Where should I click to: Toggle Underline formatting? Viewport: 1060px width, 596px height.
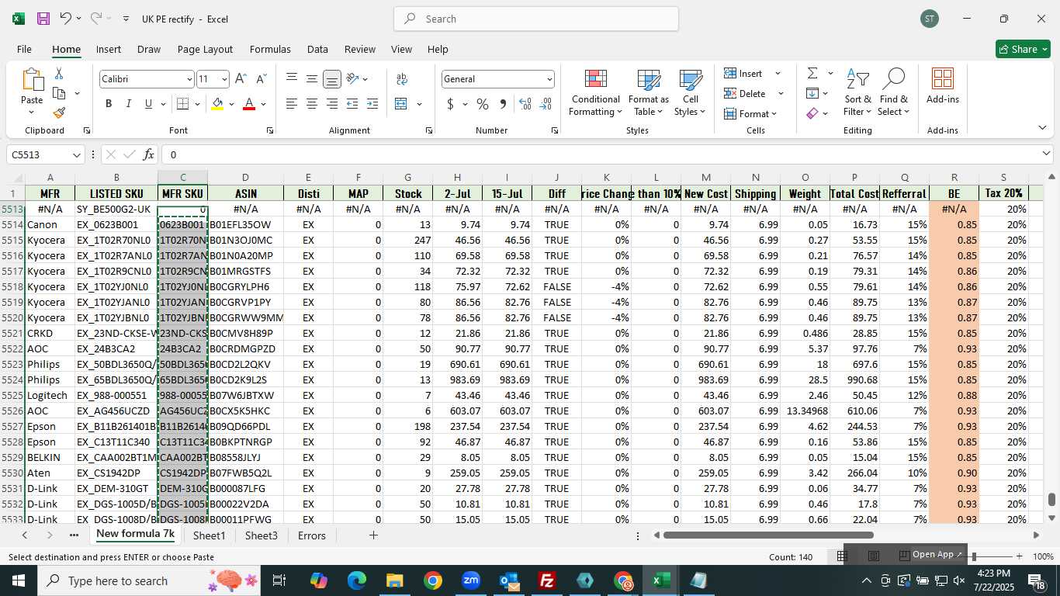coord(148,104)
